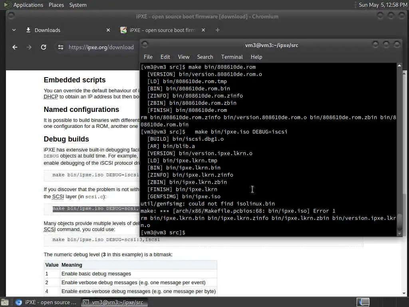Minimize the terminal window
The height and width of the screenshot is (307, 409).
[375, 45]
